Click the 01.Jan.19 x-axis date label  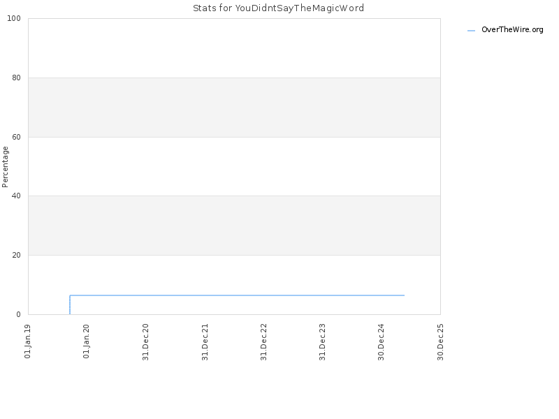27,341
